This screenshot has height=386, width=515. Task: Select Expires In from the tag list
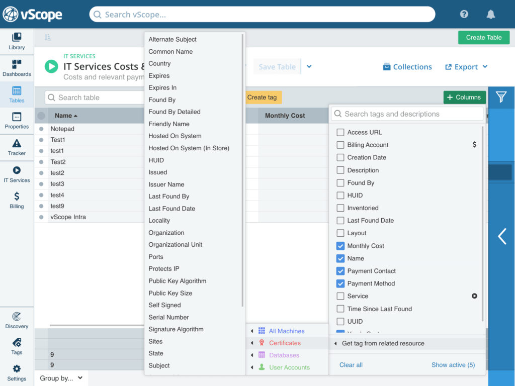[162, 87]
